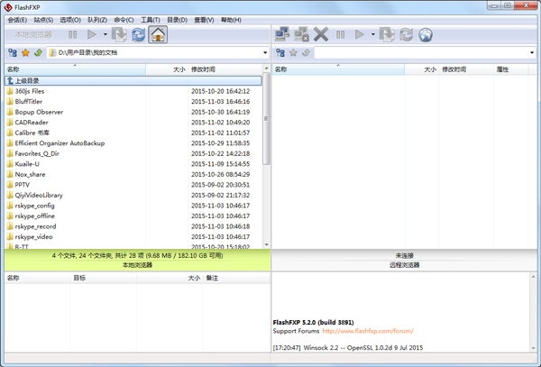Viewport: 541px width, 367px height.
Task: Open the 查看(V) menu
Action: pyautogui.click(x=204, y=20)
